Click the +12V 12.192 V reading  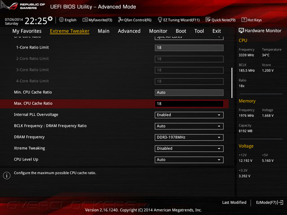coord(245,160)
